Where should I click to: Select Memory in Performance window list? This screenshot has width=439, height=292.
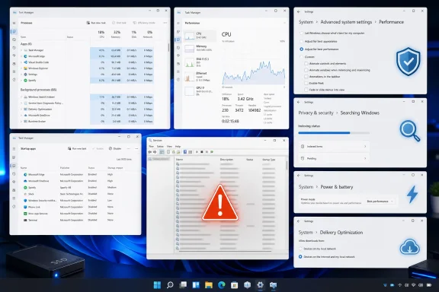click(x=200, y=49)
